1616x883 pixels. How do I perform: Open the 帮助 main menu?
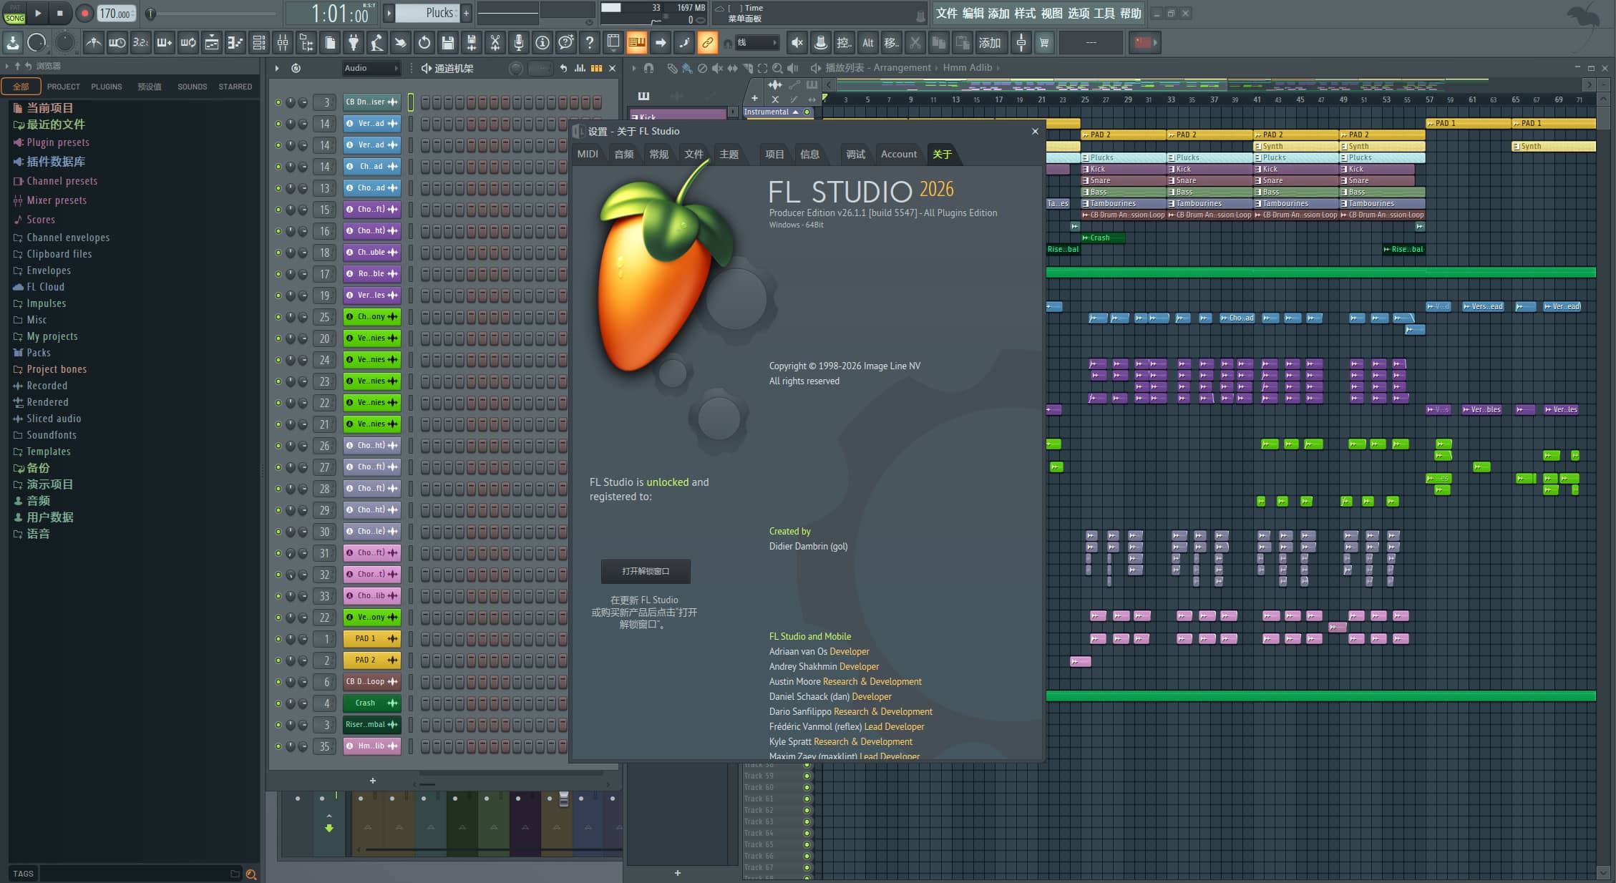tap(1130, 14)
